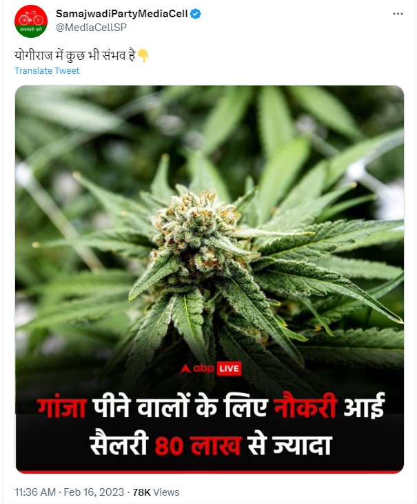Click the 78K Views count
Viewport: 417px width, 504px height.
[156, 492]
